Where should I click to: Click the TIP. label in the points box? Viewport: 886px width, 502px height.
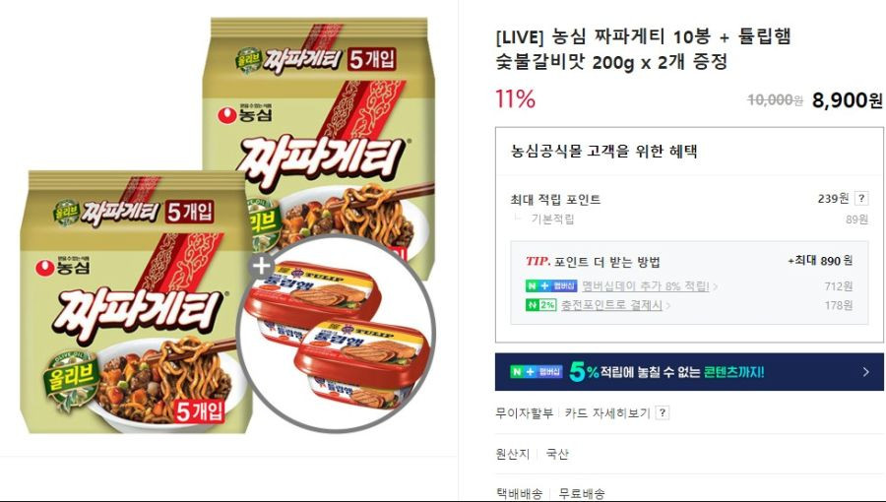pyautogui.click(x=538, y=261)
